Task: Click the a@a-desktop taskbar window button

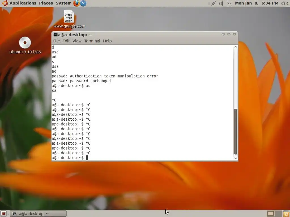Action: click(38, 214)
